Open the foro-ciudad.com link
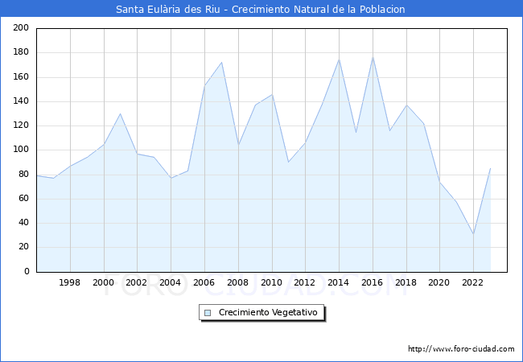Screen dimensions: 523x362 click(461, 349)
